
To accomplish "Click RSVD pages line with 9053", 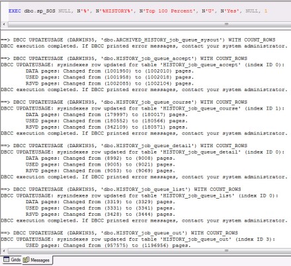I will coord(101,170).
